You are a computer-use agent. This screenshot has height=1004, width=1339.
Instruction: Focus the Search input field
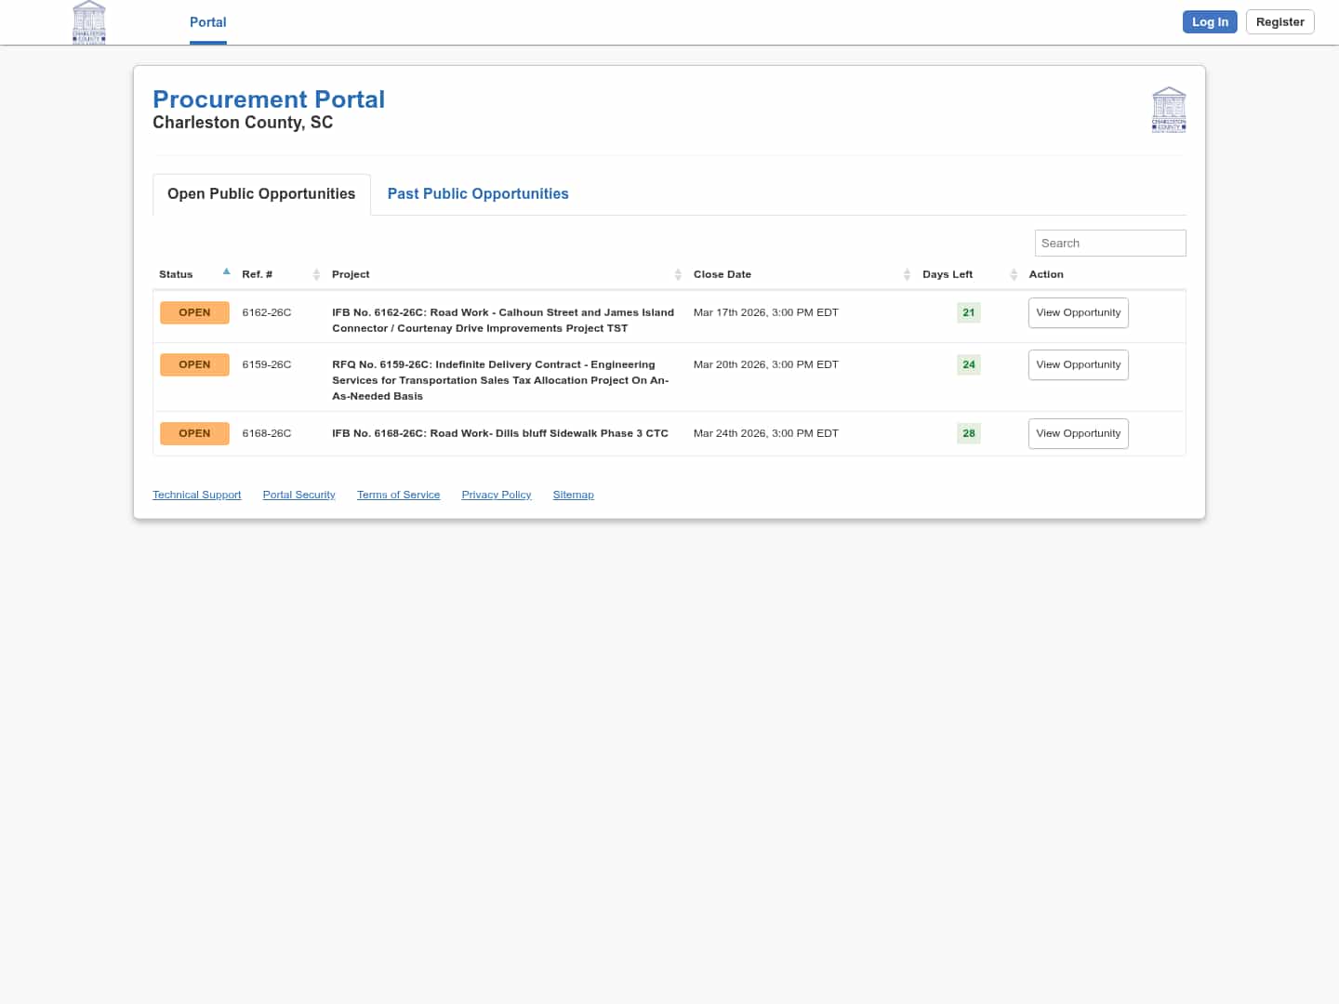1109,243
